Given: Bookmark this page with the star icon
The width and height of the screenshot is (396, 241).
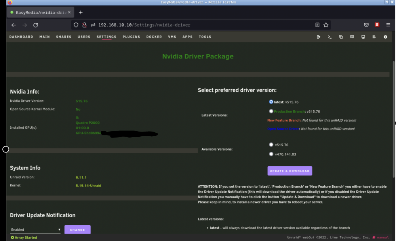Looking at the screenshot, I should [326, 25].
